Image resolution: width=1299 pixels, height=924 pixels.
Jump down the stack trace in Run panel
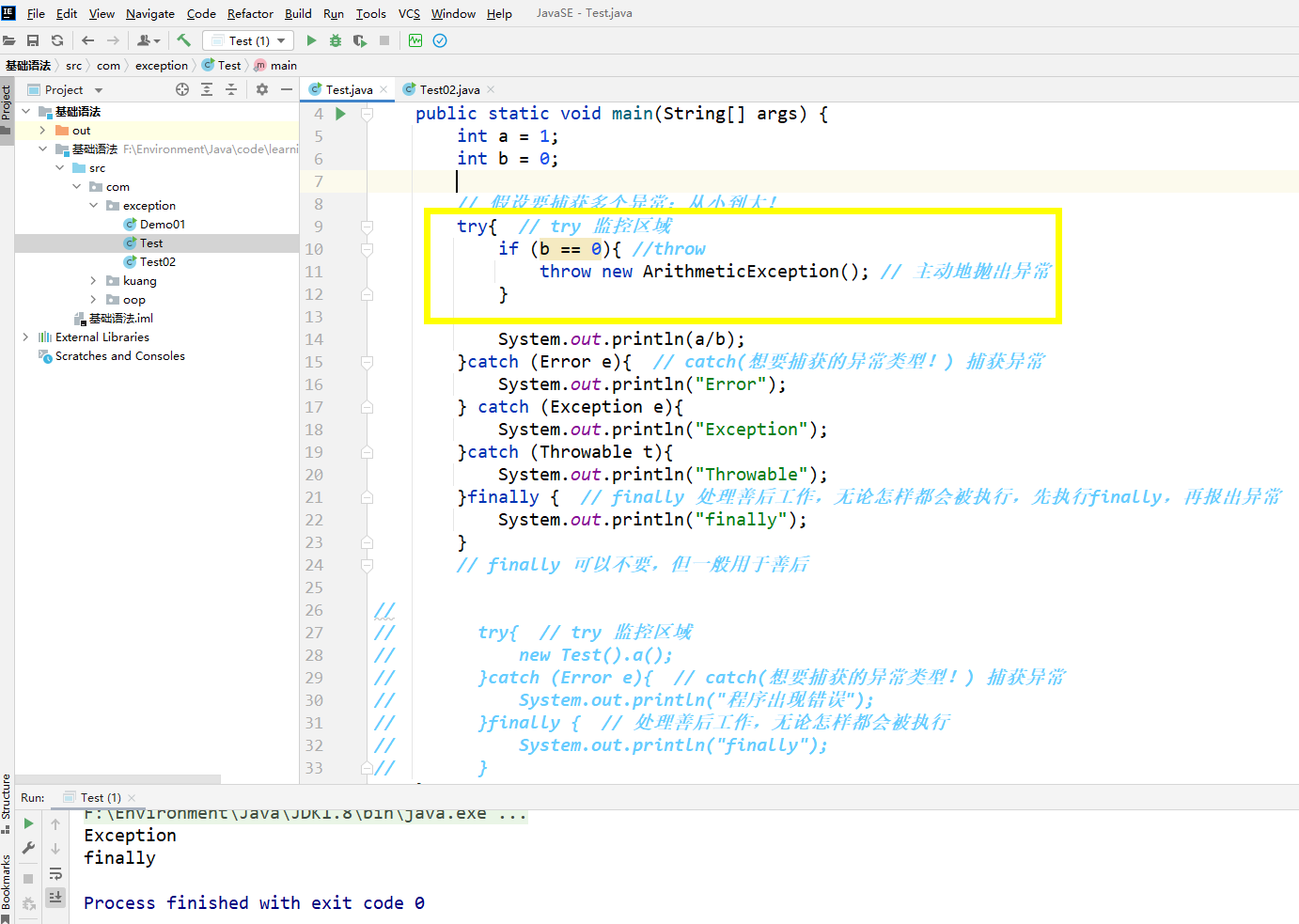[55, 848]
